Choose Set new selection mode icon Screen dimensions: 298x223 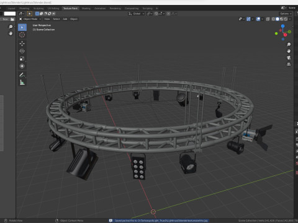37,14
